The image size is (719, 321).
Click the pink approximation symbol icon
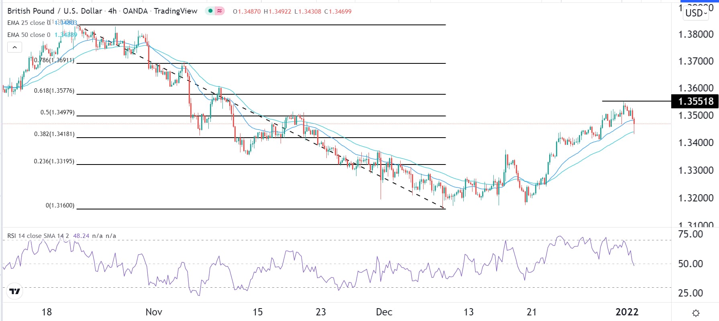tap(219, 11)
